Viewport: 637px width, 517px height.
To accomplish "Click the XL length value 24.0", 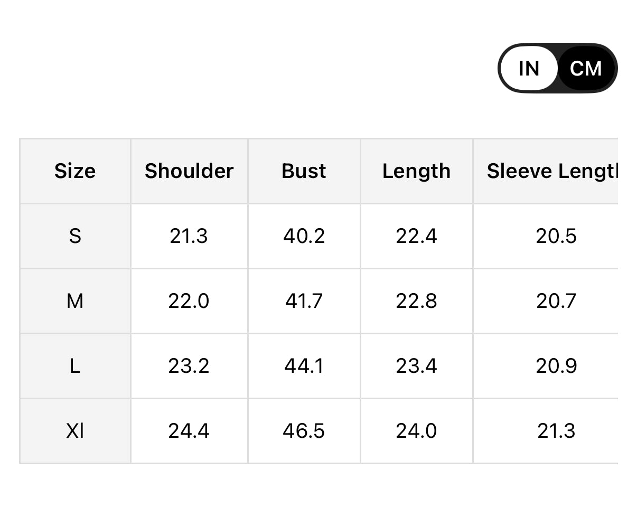I will click(x=416, y=431).
